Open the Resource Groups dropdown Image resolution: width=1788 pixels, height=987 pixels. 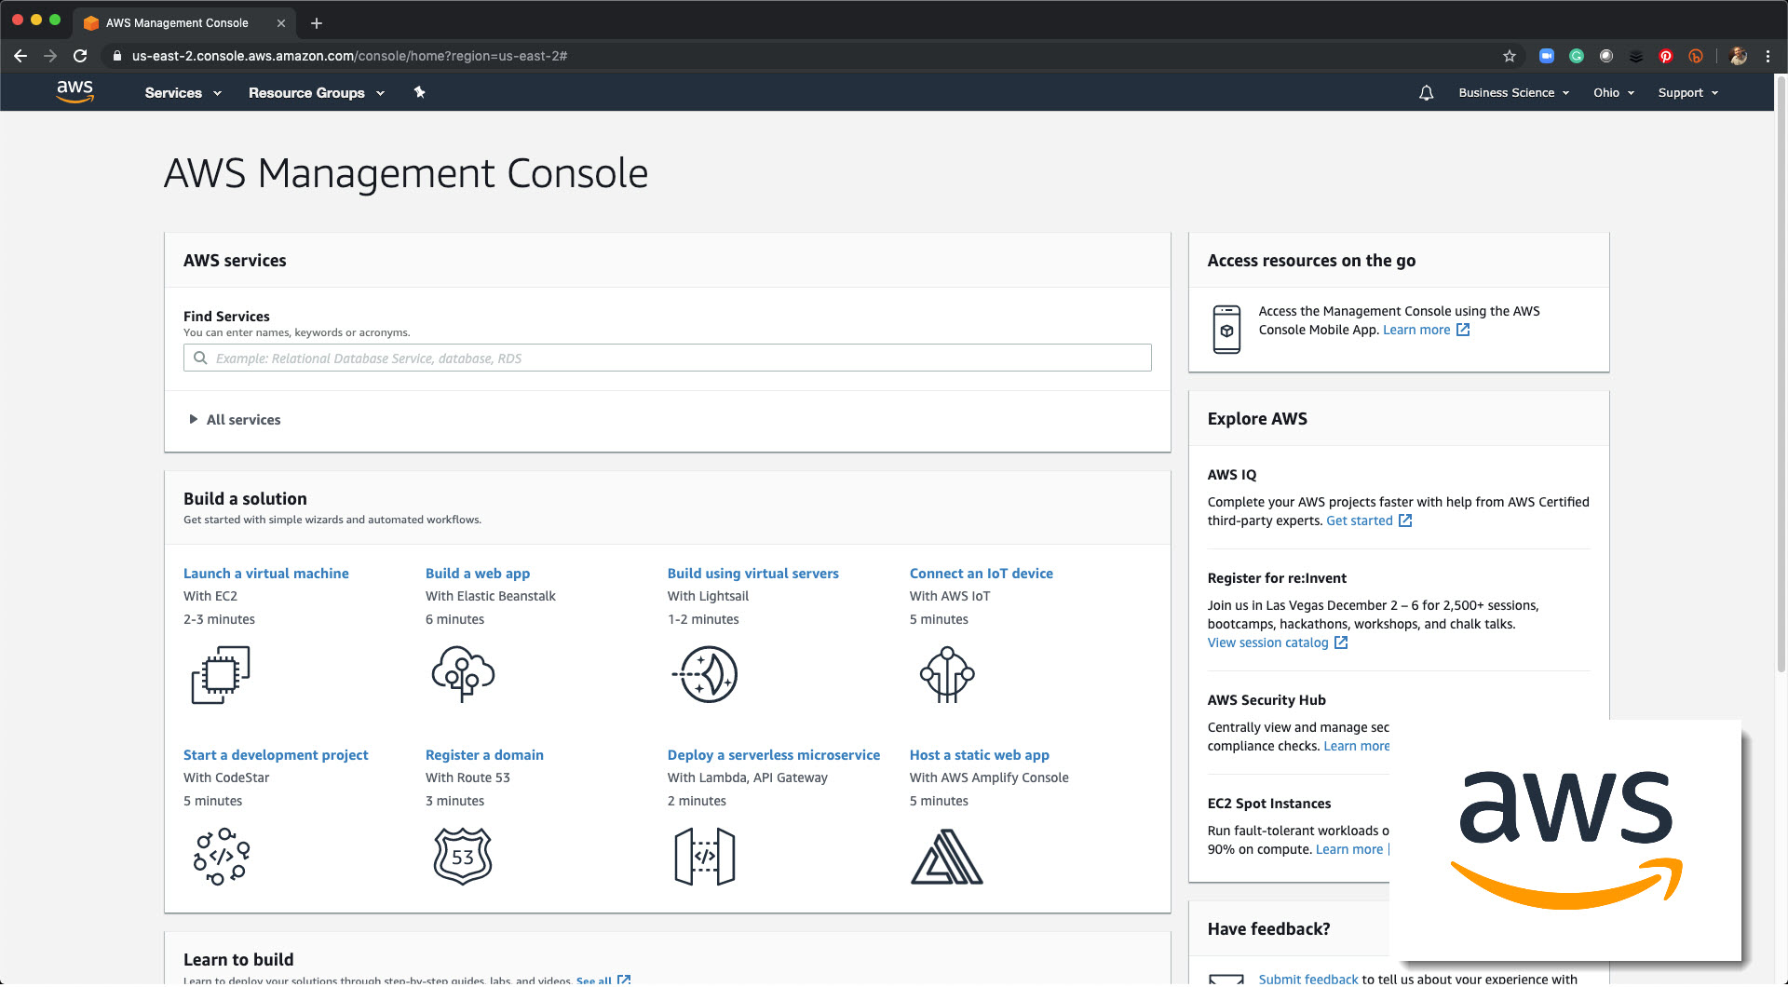pos(317,92)
